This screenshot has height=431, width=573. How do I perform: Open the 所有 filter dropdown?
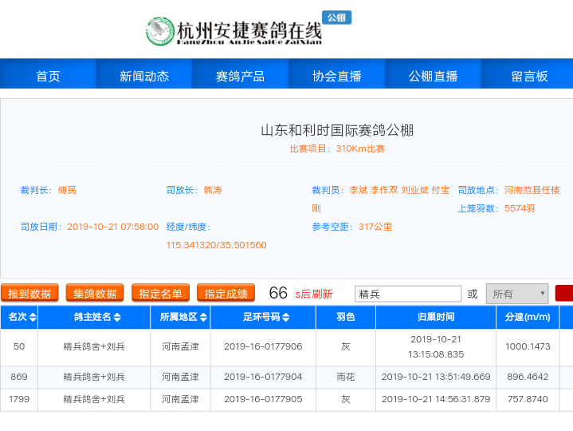(517, 294)
